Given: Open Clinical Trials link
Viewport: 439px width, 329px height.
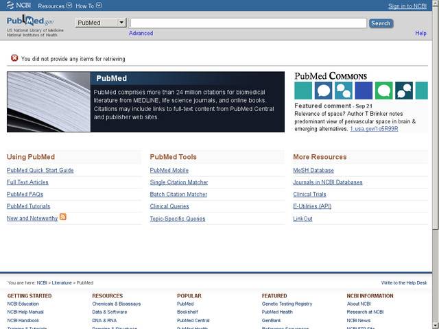Looking at the screenshot, I should coord(309,194).
